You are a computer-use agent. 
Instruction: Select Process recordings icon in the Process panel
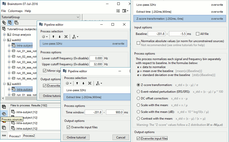(4, 107)
